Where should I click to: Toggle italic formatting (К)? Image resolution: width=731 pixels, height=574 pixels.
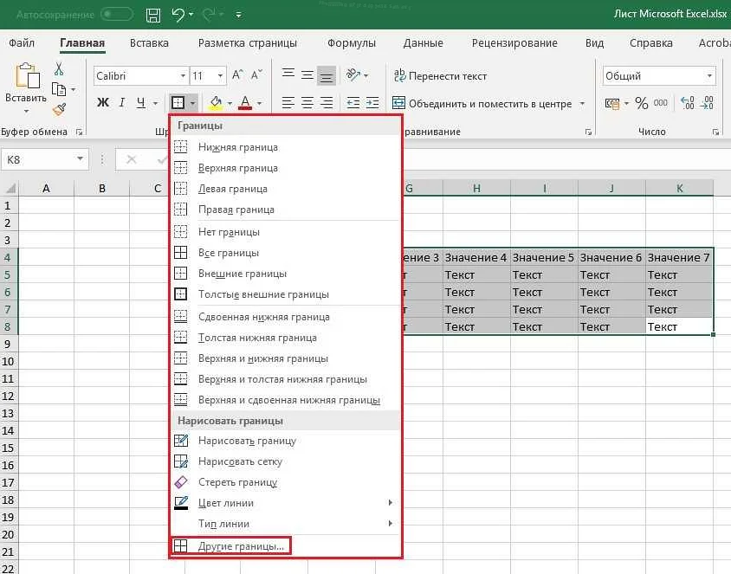pos(122,103)
